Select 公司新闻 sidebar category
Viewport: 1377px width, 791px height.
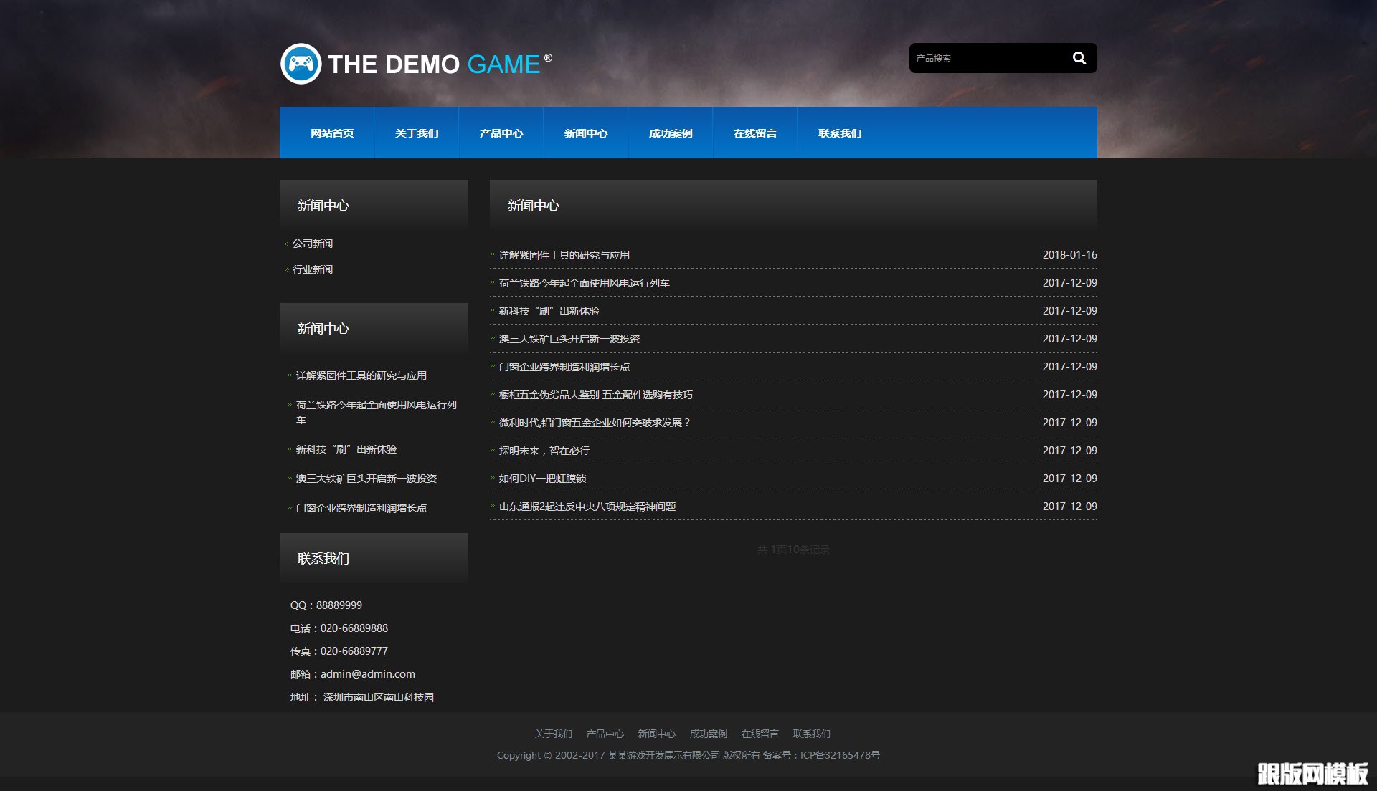pyautogui.click(x=313, y=244)
